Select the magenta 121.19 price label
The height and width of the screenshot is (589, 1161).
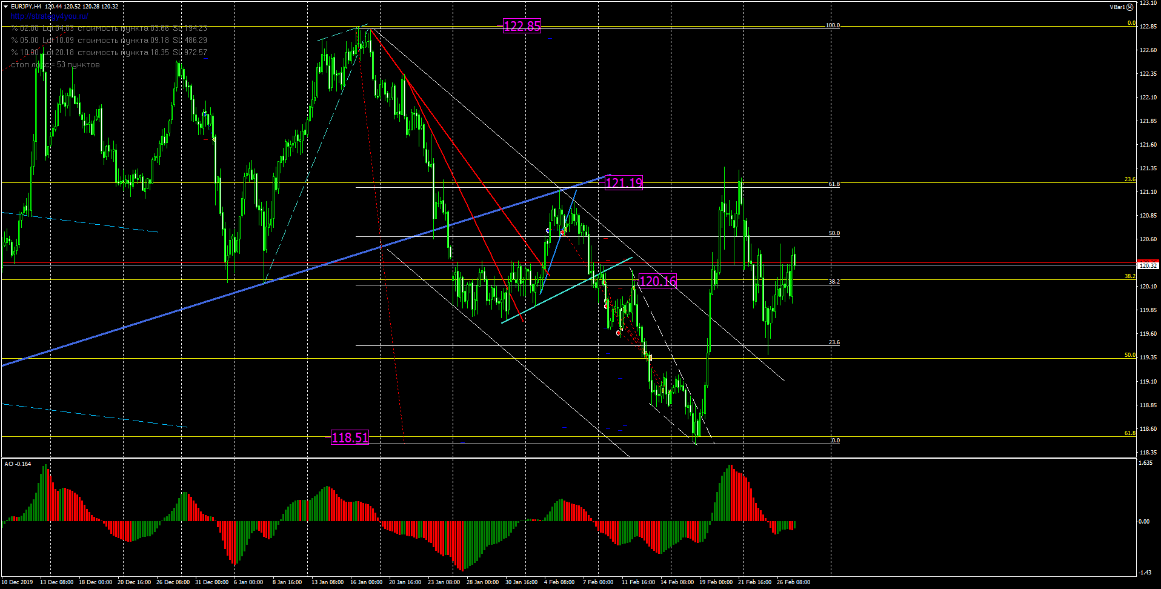coord(624,182)
